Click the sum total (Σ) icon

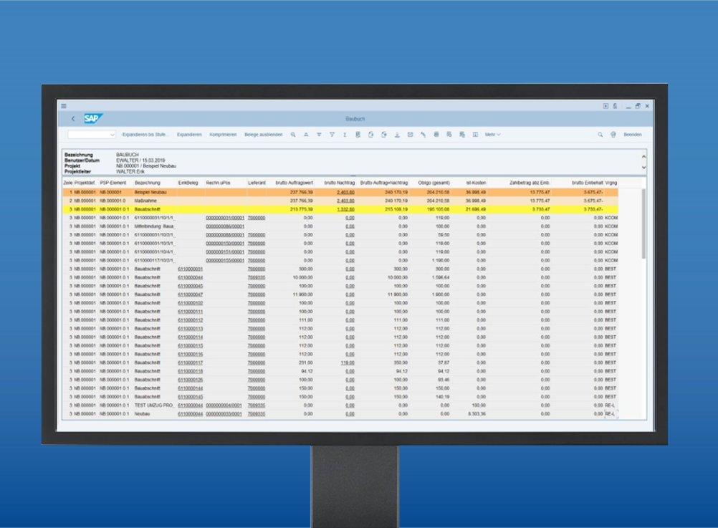pos(345,135)
